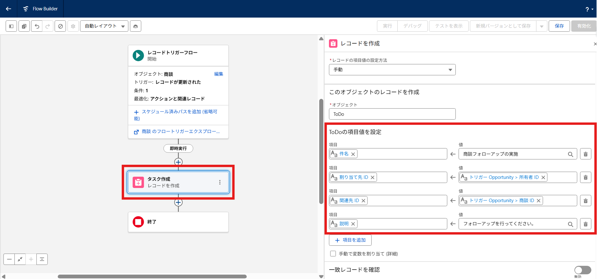Image resolution: width=597 pixels, height=279 pixels.
Task: Click the canvas horizontal scrollbar
Action: coord(152,276)
